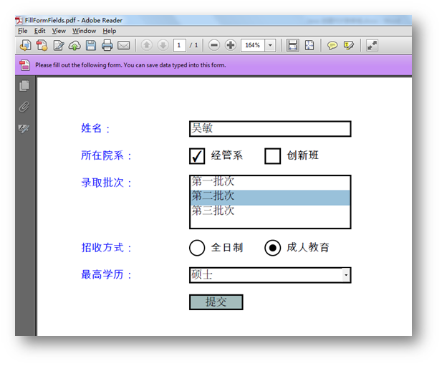The image size is (442, 366).
Task: Open the Edit menu
Action: [39, 31]
